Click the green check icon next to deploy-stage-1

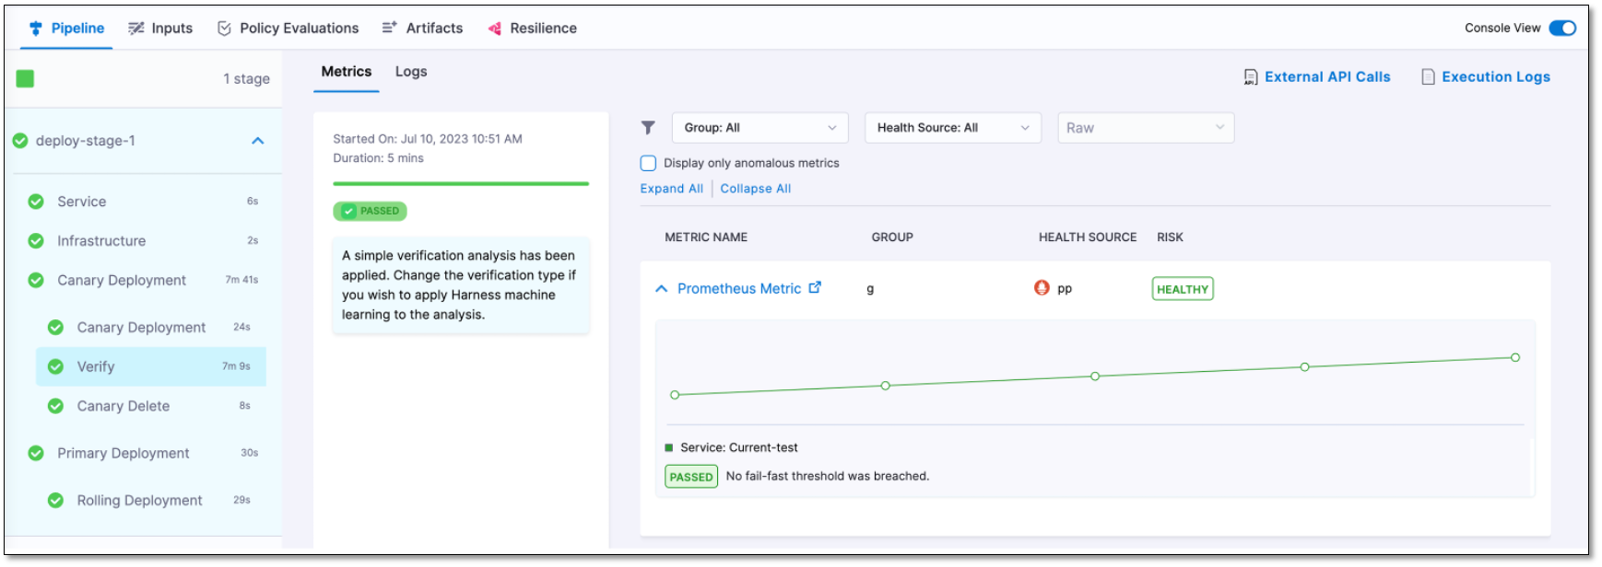pos(20,141)
